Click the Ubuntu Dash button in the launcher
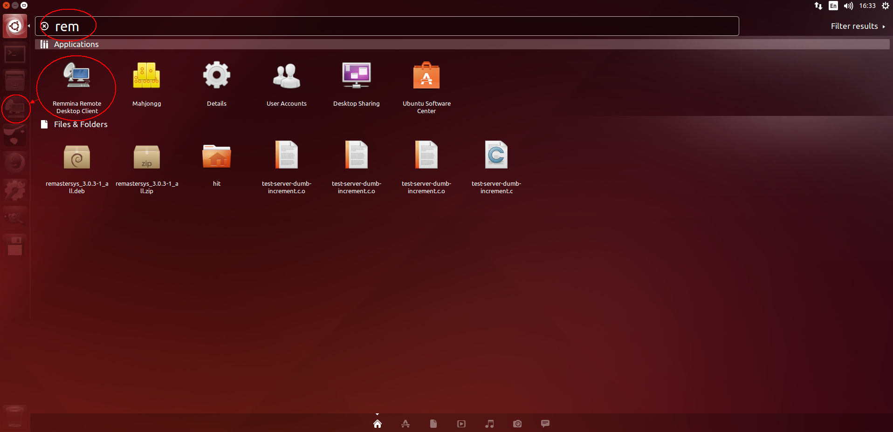This screenshot has width=893, height=432. (15, 26)
